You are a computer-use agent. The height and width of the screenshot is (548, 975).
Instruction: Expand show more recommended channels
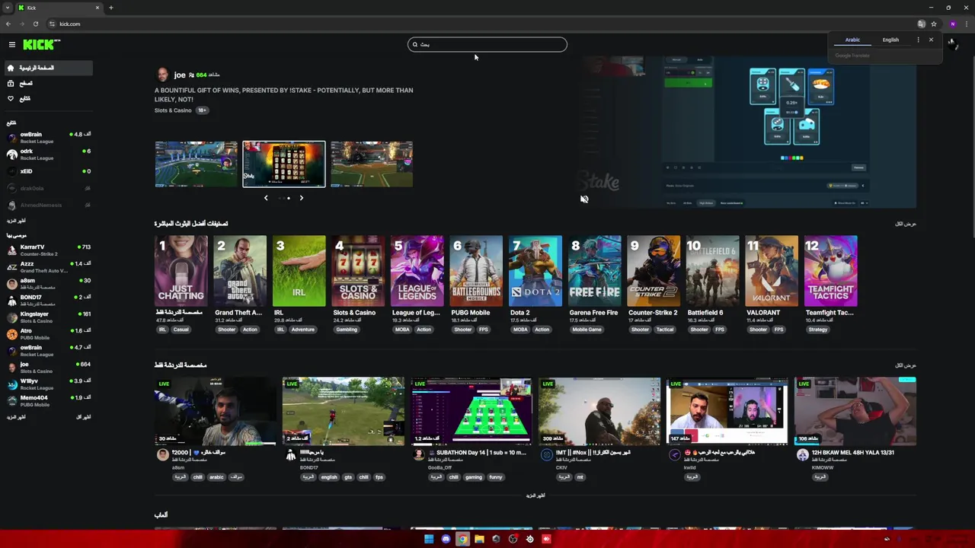[x=16, y=417]
